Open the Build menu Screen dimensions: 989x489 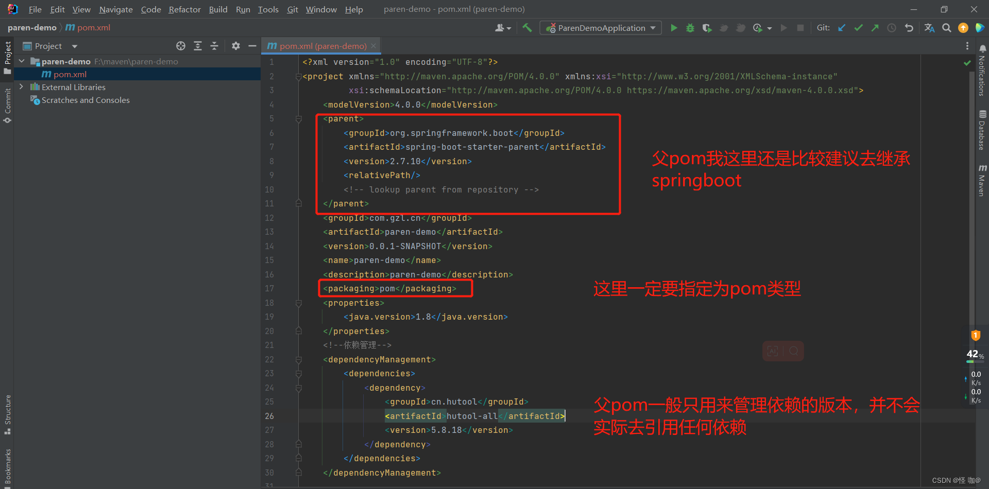coord(218,9)
